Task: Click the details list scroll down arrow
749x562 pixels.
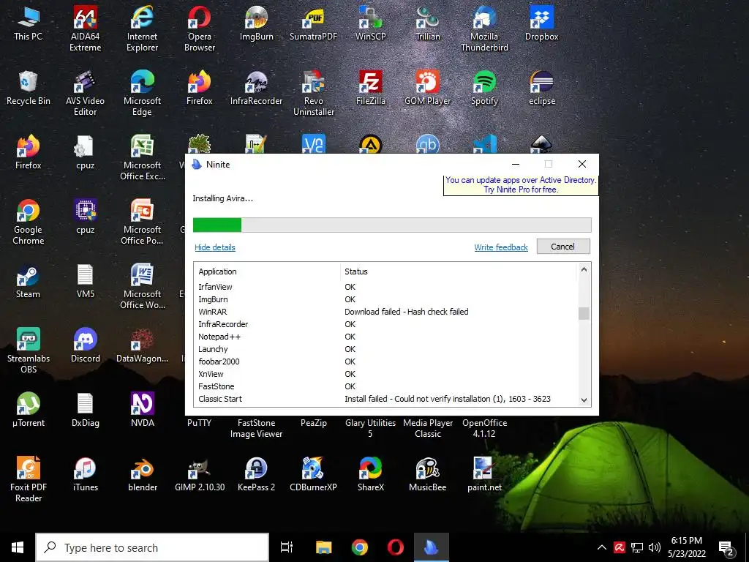Action: coord(584,400)
